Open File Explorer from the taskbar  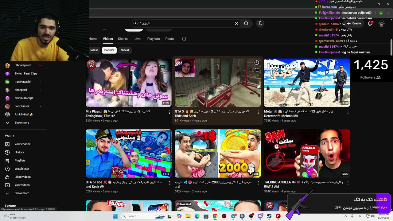(x=188, y=216)
